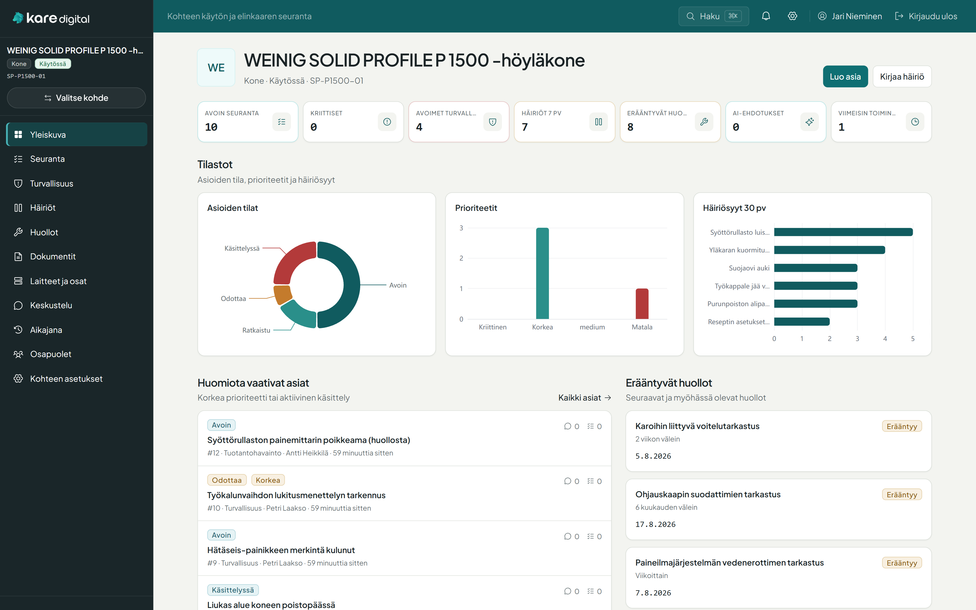Viewport: 976px width, 610px height.
Task: Open the Häiriöt 7 pv stat card
Action: pos(565,122)
